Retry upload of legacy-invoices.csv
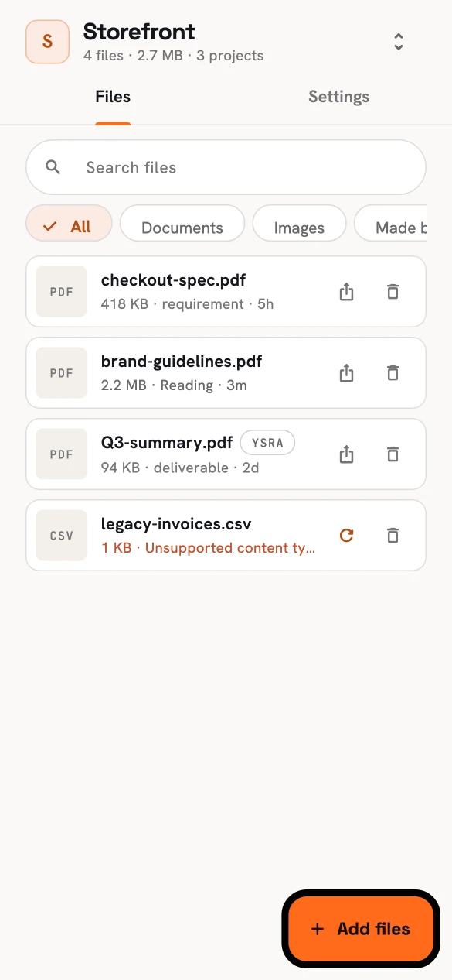Image resolution: width=452 pixels, height=980 pixels. point(346,535)
